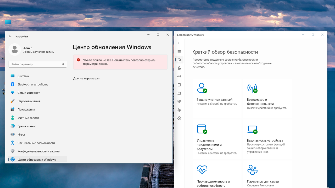335x188 pixels.
Task: Click the Что-то пошло не так error text
Action: [119, 62]
